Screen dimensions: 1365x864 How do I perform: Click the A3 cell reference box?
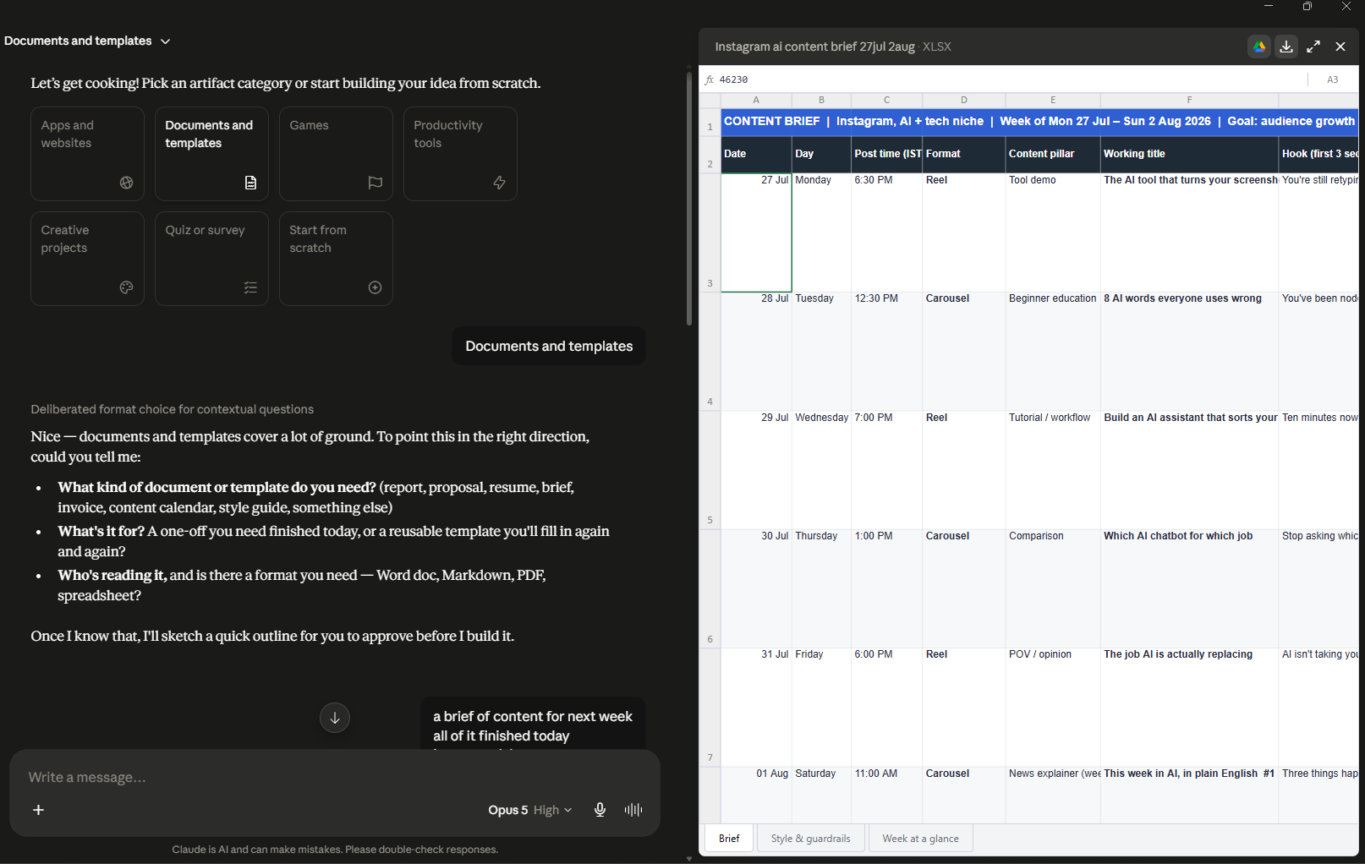tap(1333, 79)
